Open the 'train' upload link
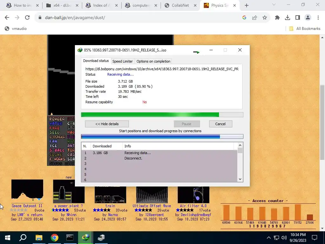325x244 pixels. (110, 206)
